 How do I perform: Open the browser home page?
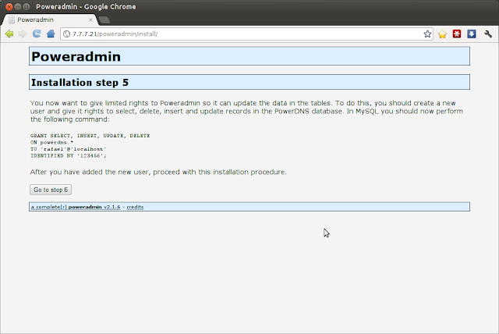pyautogui.click(x=51, y=34)
